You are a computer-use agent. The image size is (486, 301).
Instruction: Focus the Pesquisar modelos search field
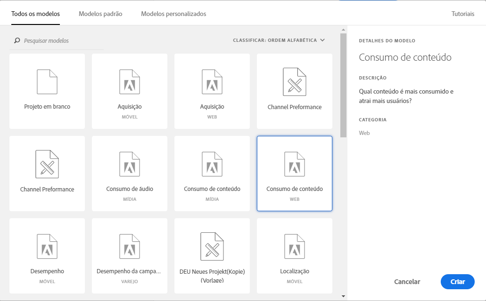click(57, 40)
